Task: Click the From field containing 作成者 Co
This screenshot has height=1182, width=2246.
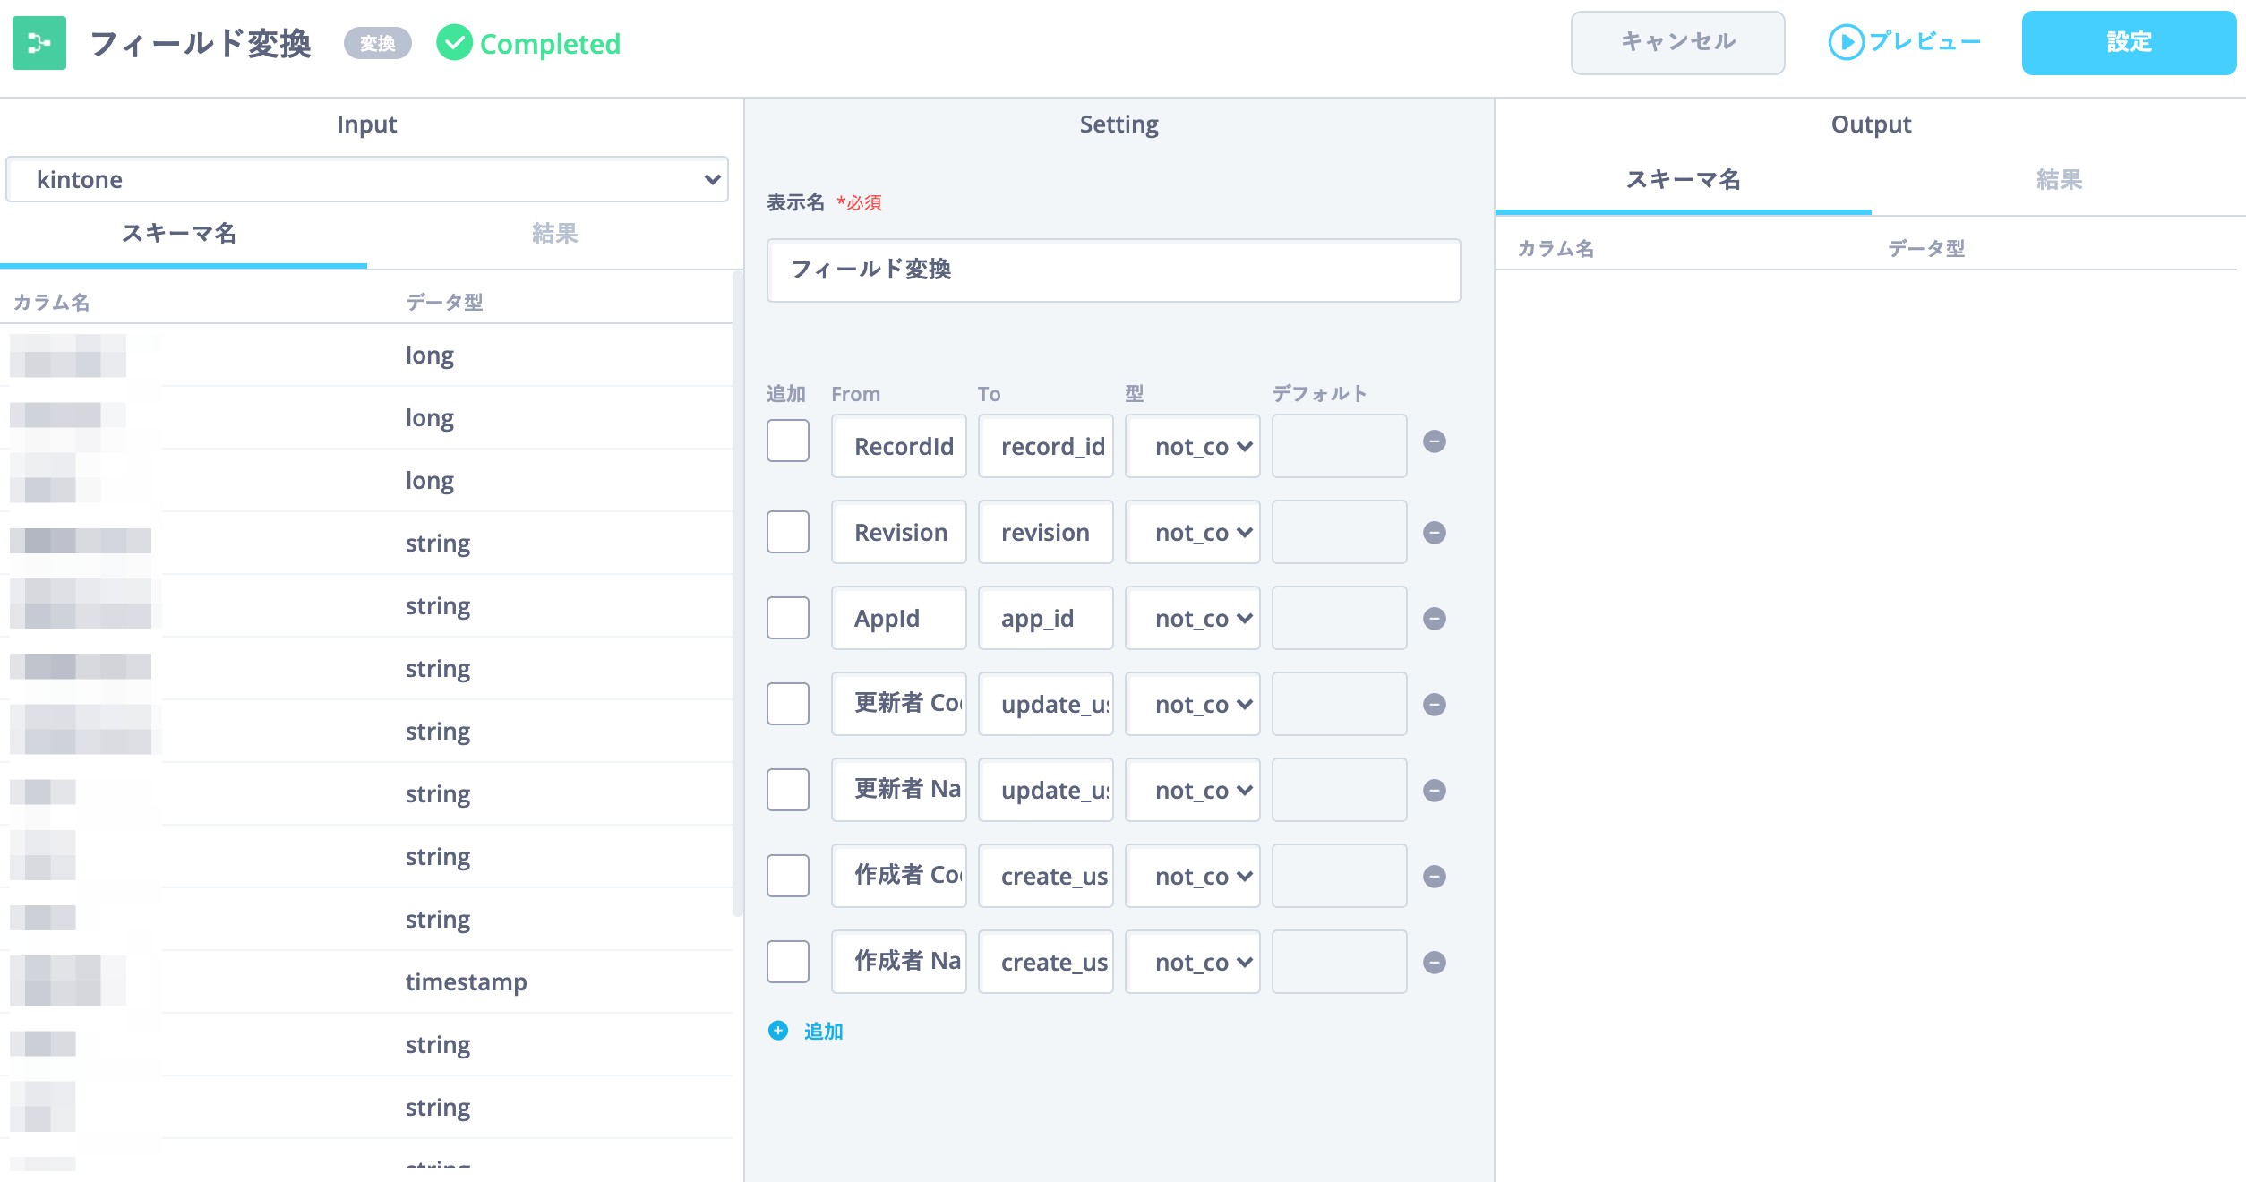Action: [x=899, y=876]
